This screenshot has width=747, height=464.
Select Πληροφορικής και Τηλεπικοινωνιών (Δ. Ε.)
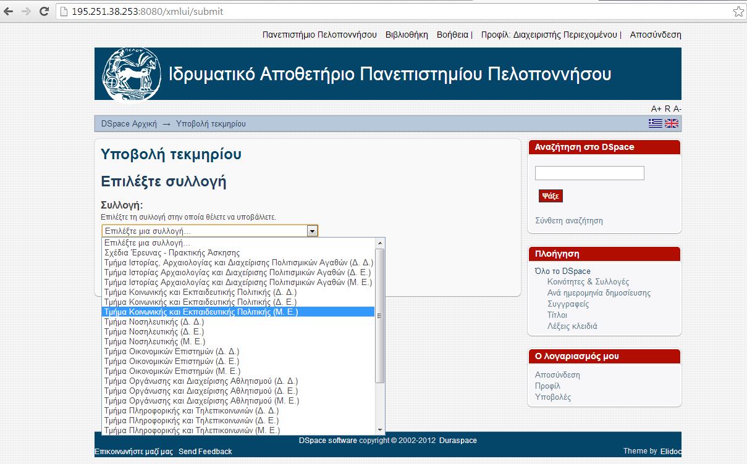click(238, 421)
